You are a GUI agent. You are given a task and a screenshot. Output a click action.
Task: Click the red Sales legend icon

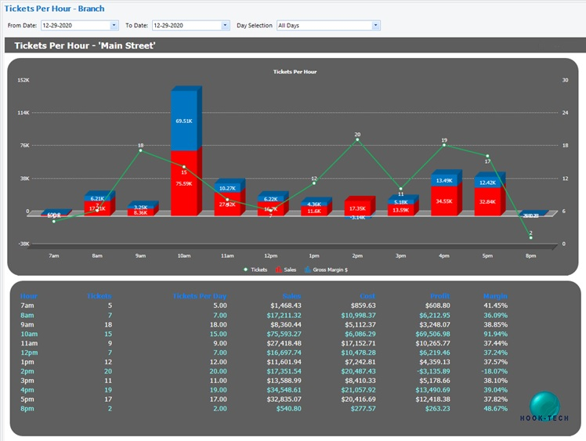point(278,269)
